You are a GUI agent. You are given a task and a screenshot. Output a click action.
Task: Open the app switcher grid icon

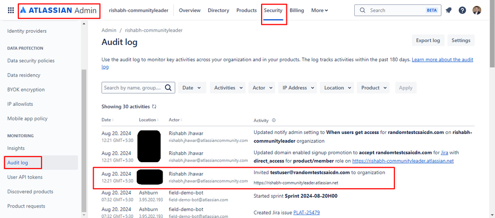pyautogui.click(x=11, y=10)
